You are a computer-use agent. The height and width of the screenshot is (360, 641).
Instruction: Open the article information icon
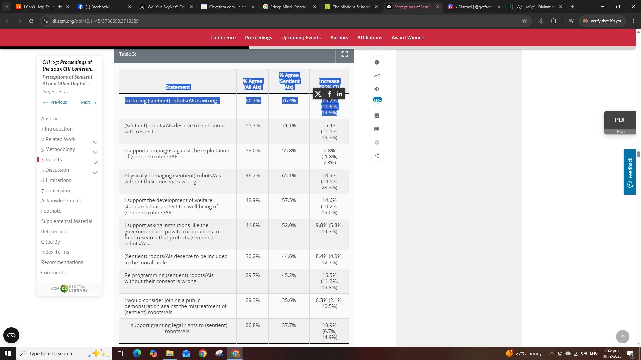coord(377,62)
